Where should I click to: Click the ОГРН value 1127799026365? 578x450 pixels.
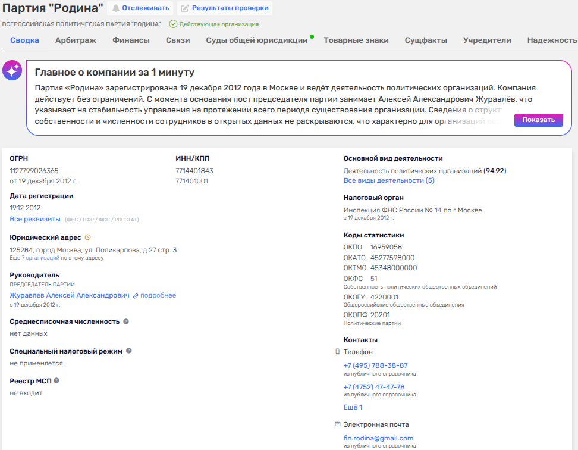pyautogui.click(x=34, y=171)
